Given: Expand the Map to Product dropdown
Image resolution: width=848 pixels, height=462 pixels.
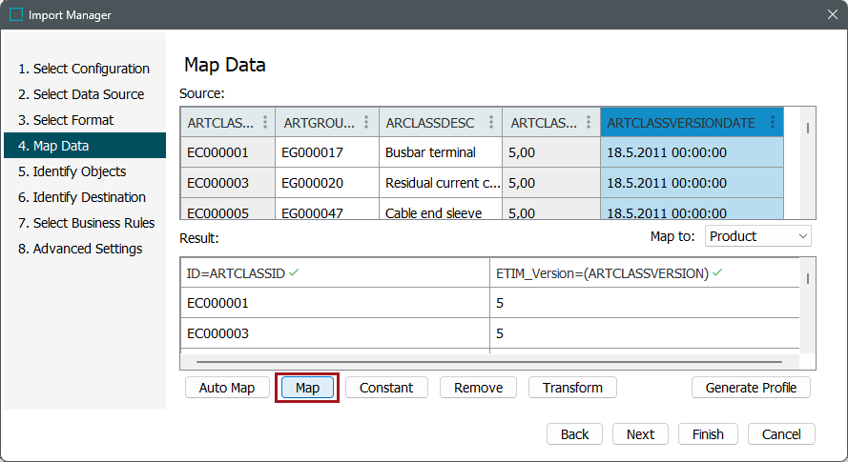Looking at the screenshot, I should point(758,236).
